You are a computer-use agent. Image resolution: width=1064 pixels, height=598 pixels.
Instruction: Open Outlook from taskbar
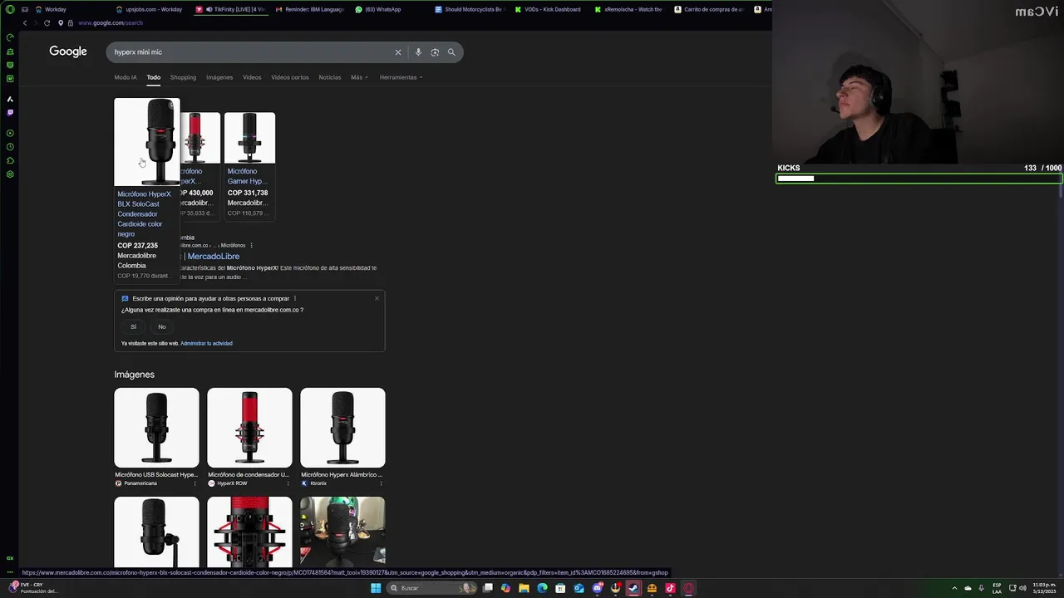(579, 588)
